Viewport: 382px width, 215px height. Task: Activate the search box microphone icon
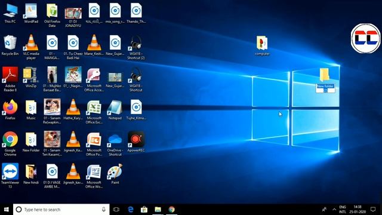coord(104,210)
